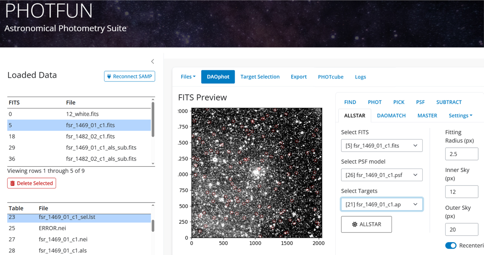Open the SUBTRACT tab

[x=449, y=102]
